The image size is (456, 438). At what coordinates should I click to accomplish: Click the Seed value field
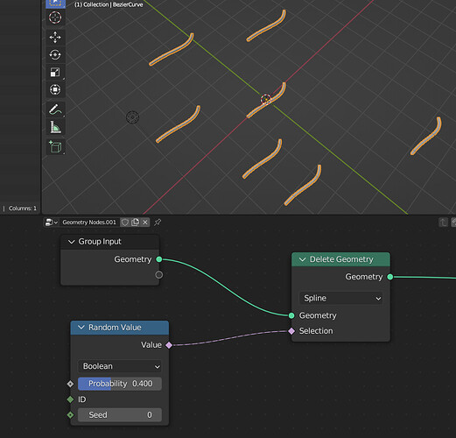(120, 415)
